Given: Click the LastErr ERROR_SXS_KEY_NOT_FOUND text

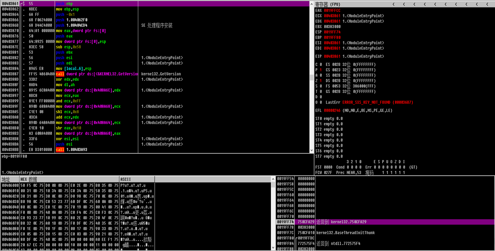Looking at the screenshot, I should click(377, 102).
